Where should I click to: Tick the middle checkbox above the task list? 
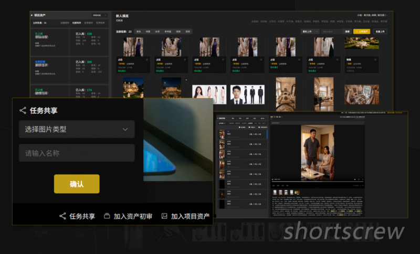249,127
